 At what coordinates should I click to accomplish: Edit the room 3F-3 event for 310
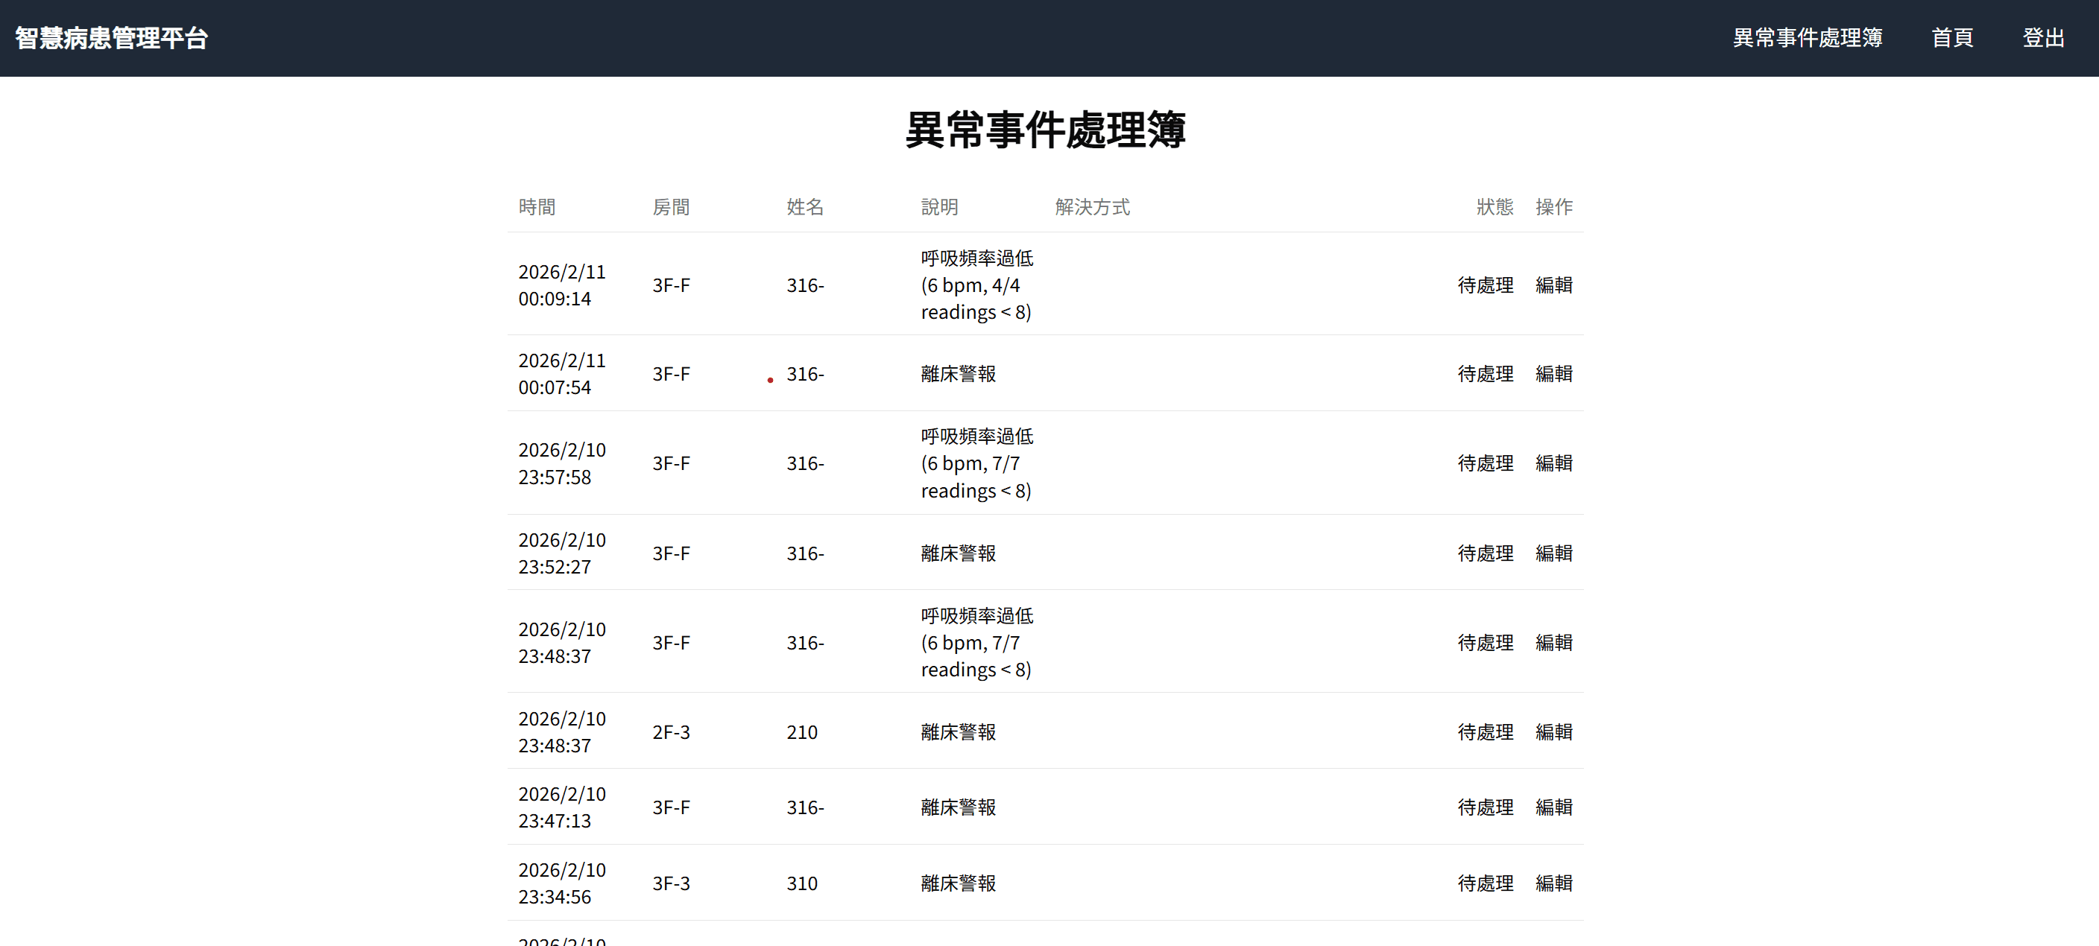tap(1553, 883)
